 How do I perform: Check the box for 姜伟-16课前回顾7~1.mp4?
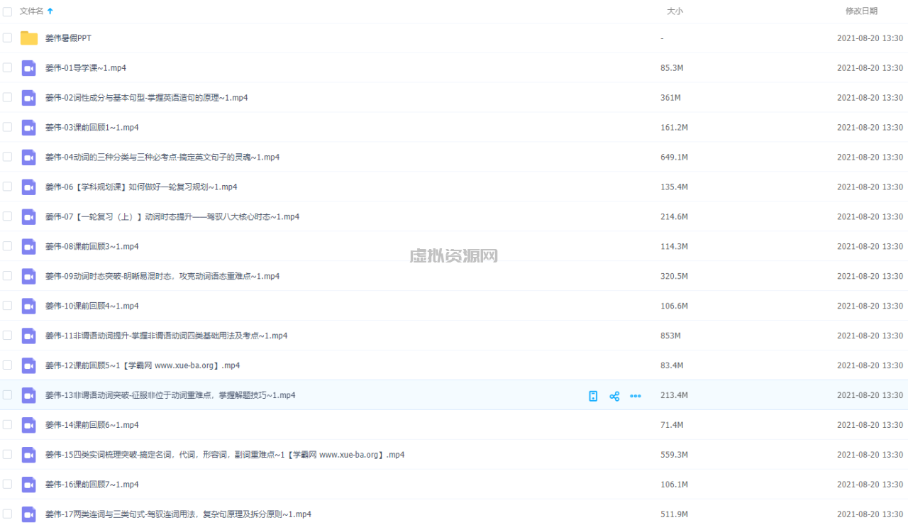pyautogui.click(x=7, y=485)
